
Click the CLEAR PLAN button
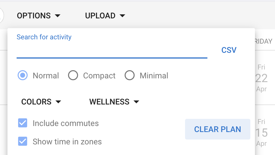click(x=218, y=129)
